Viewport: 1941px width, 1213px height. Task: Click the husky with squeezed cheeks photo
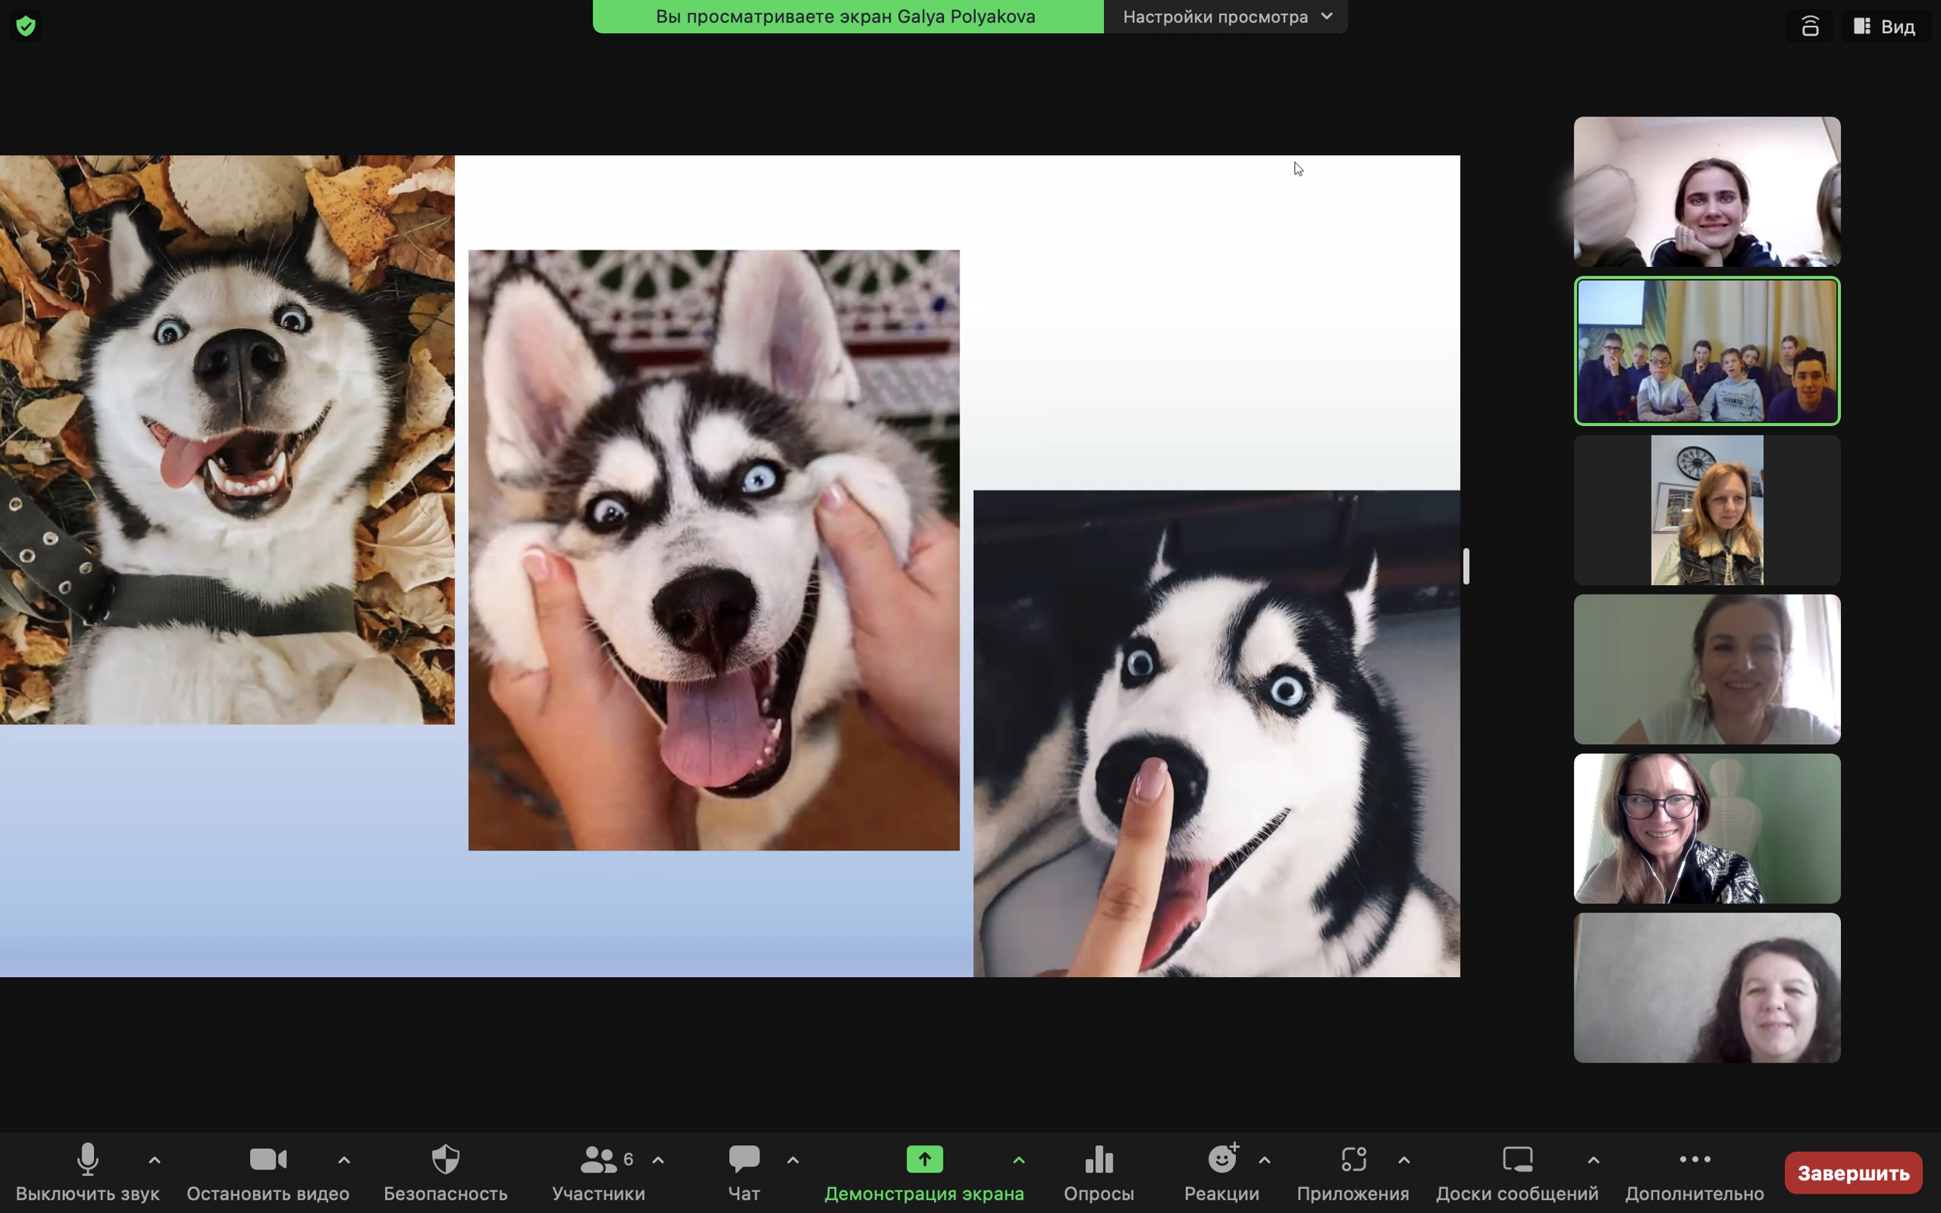[x=714, y=550]
